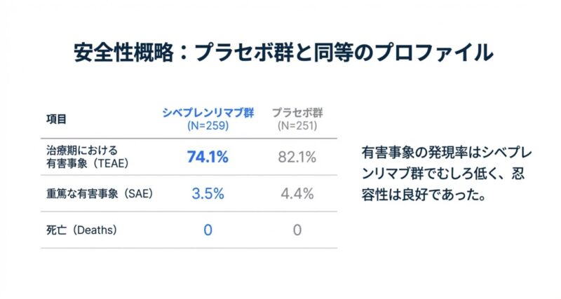Click the gray 0 placebo deaths value
561x299 pixels.
pyautogui.click(x=297, y=230)
